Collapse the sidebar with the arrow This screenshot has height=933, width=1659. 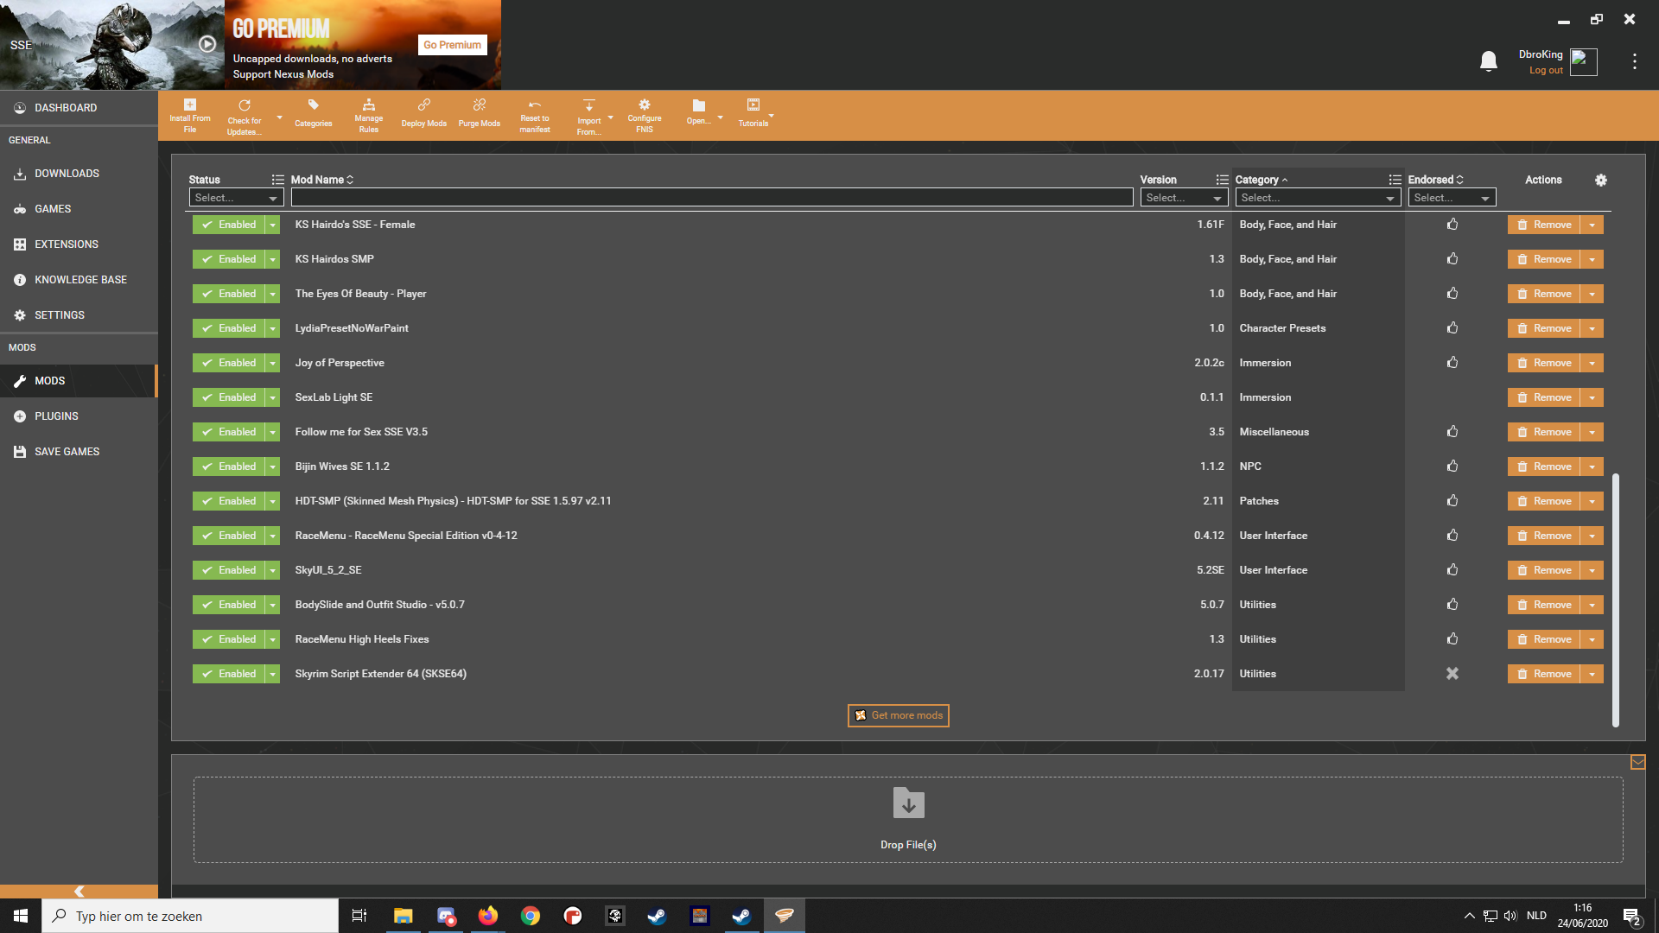(79, 891)
